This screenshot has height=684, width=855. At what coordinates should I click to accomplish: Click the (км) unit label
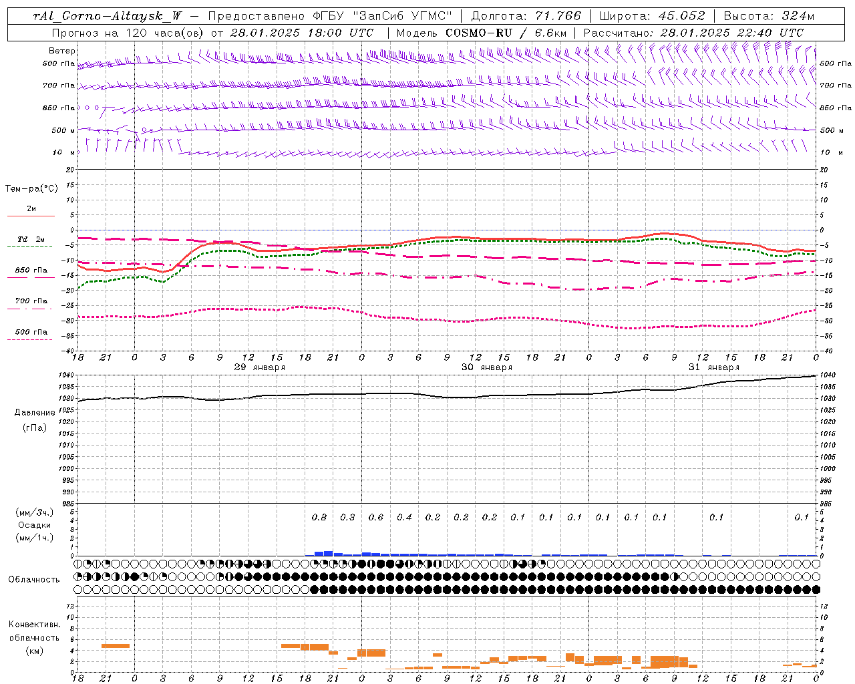point(35,651)
